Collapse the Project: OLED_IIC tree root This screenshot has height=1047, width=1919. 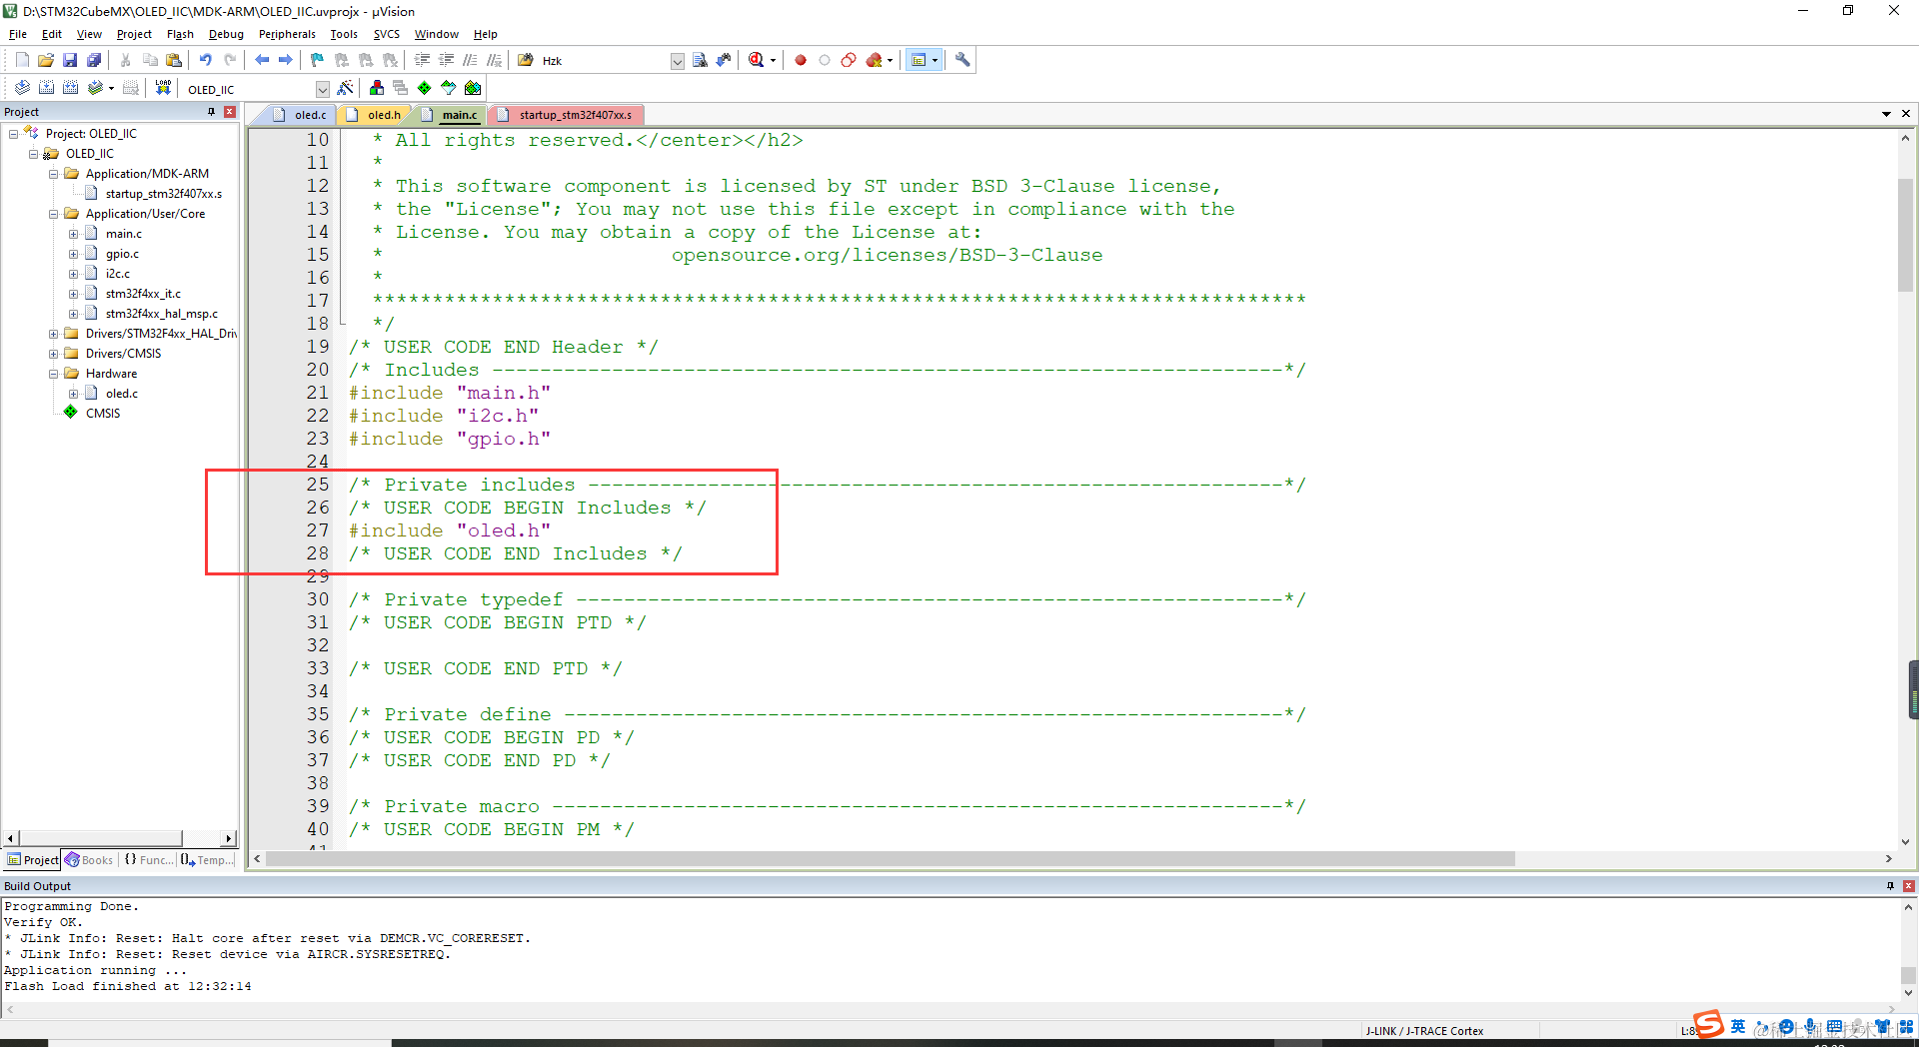13,134
